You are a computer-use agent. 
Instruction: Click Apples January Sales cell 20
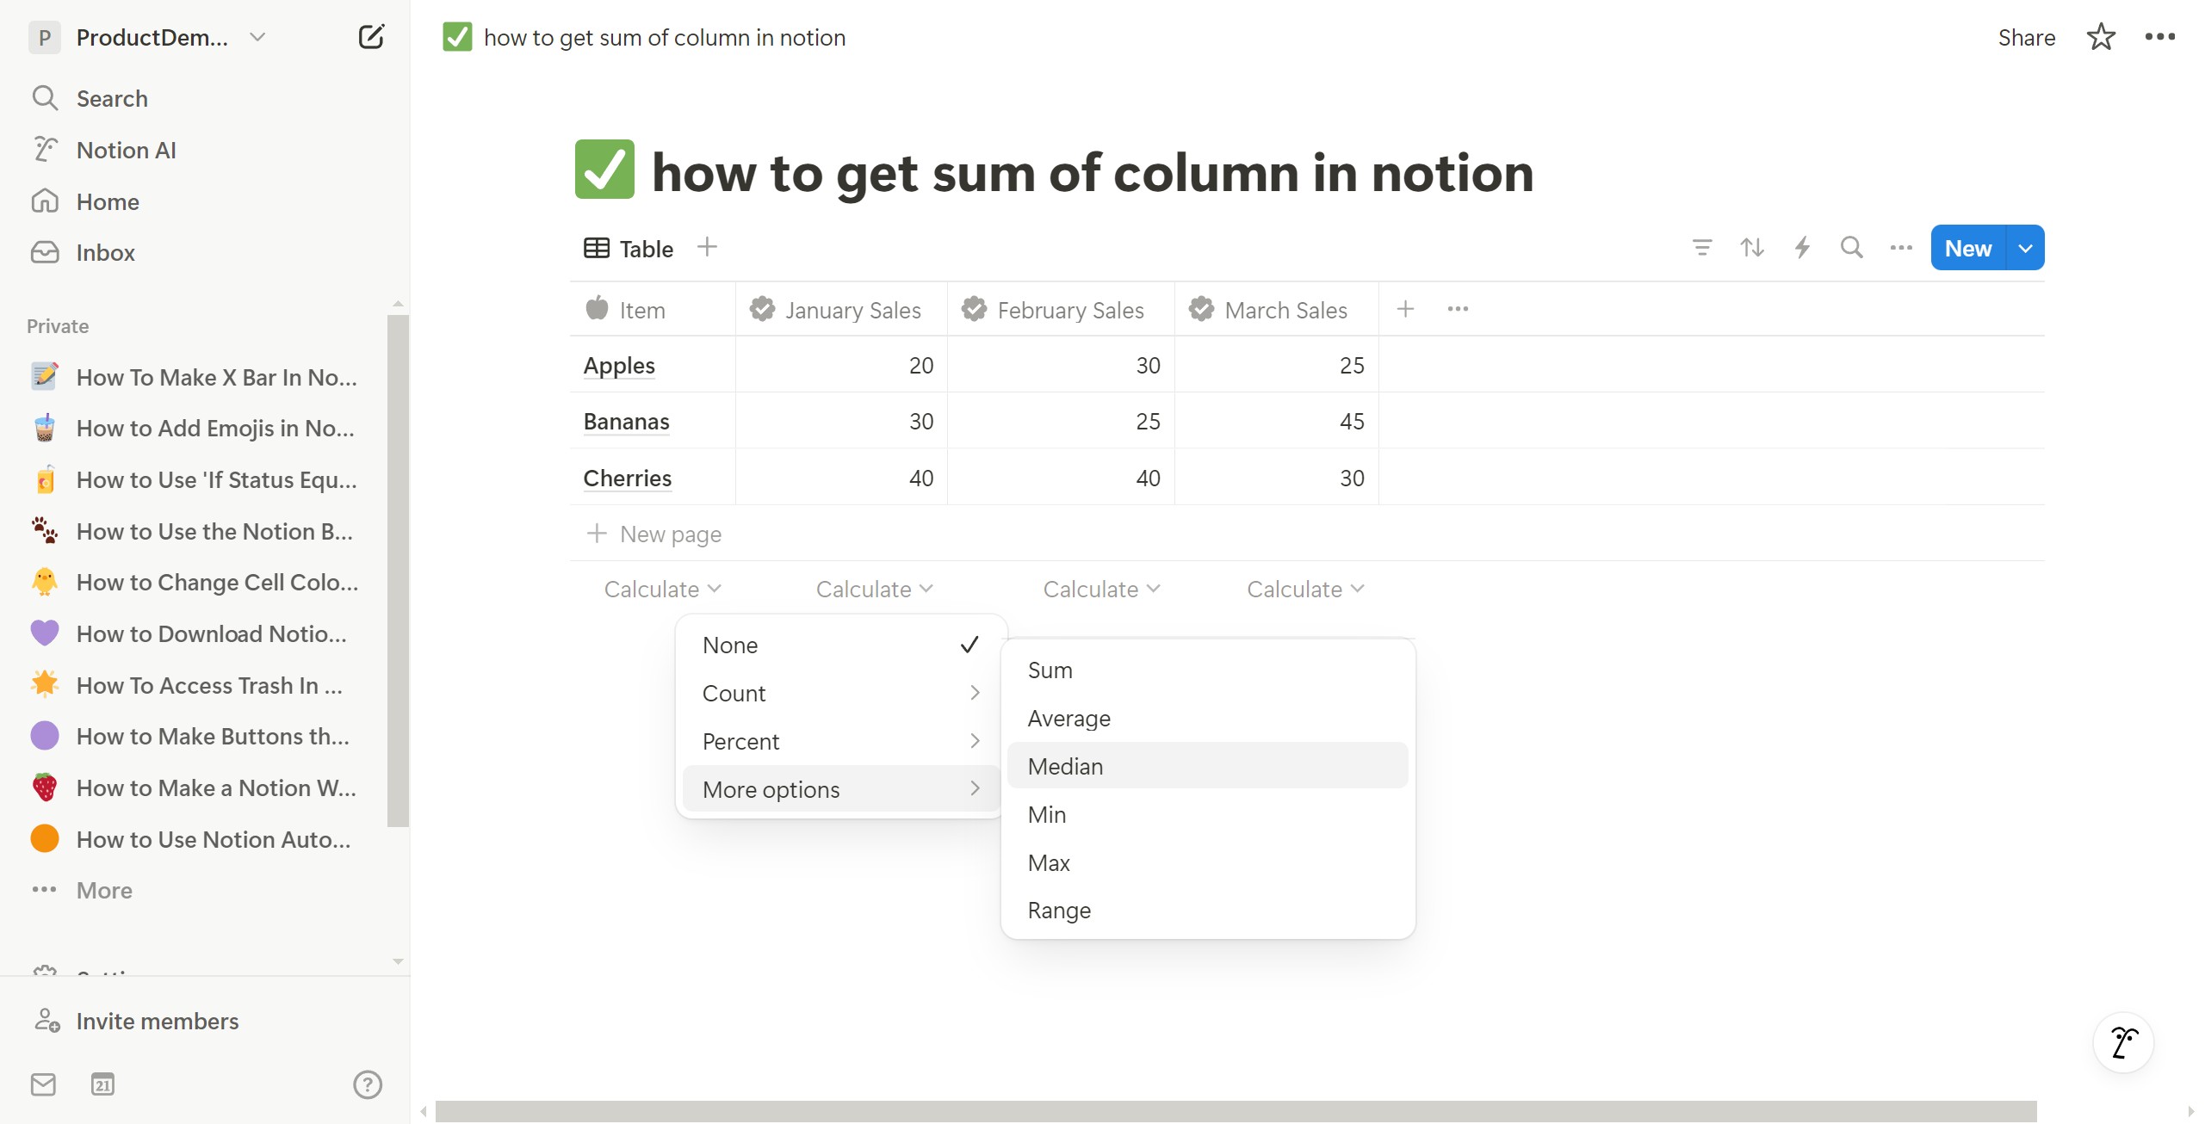tap(841, 365)
